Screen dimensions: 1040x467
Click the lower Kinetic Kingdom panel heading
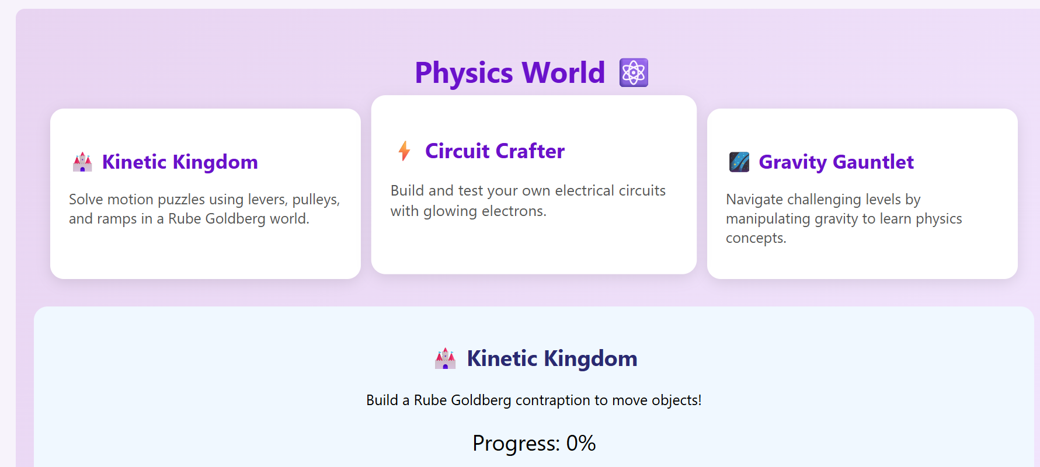coord(552,358)
